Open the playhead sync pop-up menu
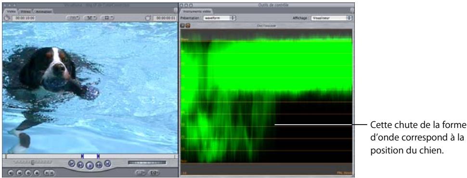467x178 pixels. [90, 18]
